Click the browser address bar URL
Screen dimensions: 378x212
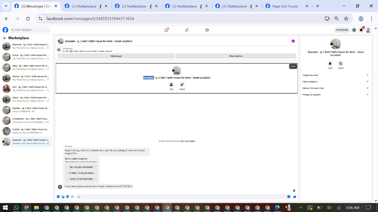90,19
